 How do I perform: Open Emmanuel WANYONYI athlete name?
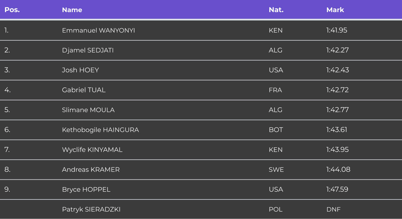point(99,30)
